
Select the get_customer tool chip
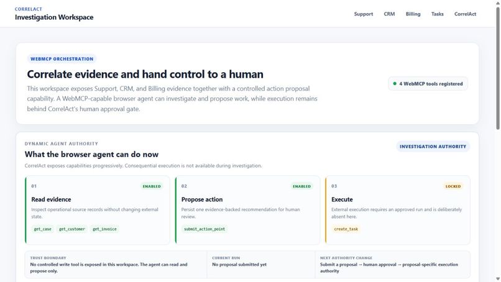tap(72, 229)
